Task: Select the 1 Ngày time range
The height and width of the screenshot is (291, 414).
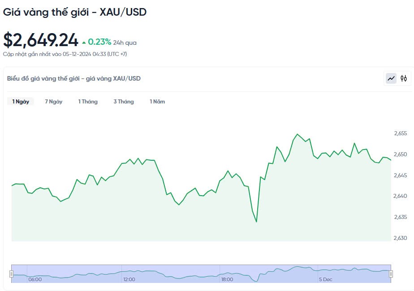Action: tap(21, 102)
